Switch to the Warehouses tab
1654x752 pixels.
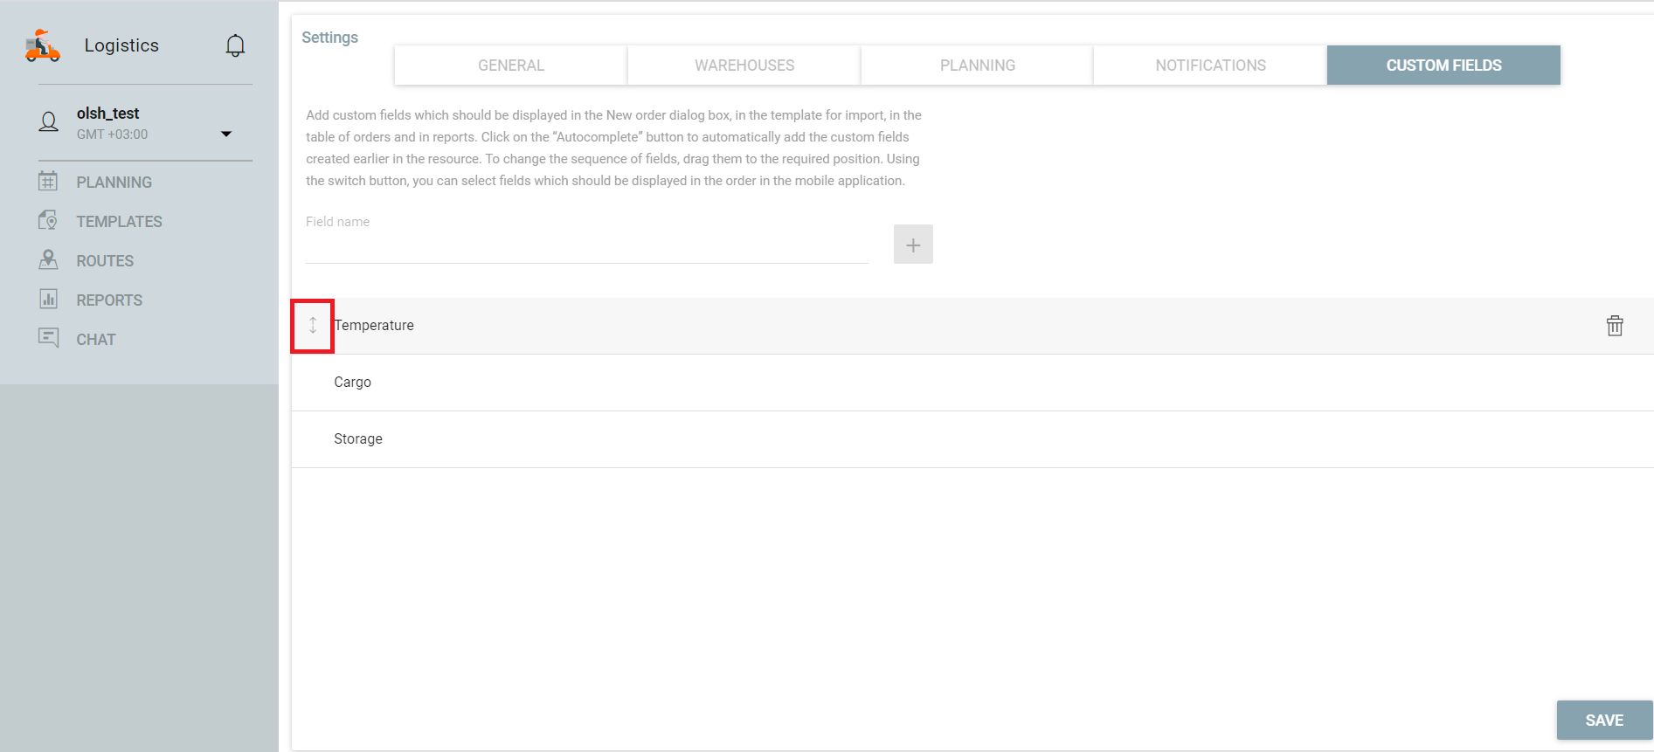coord(744,66)
